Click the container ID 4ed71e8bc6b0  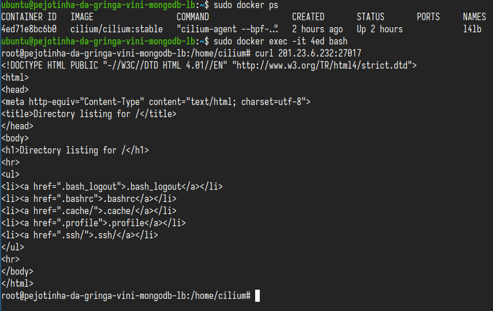pyautogui.click(x=29, y=29)
